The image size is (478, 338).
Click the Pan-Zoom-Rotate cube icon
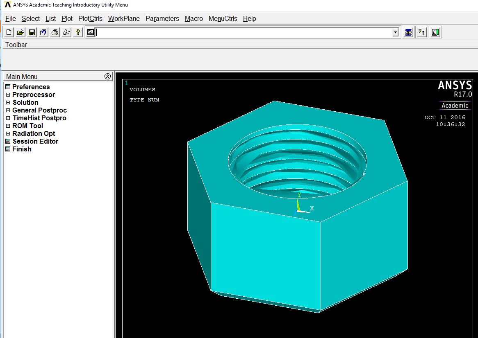click(x=43, y=32)
